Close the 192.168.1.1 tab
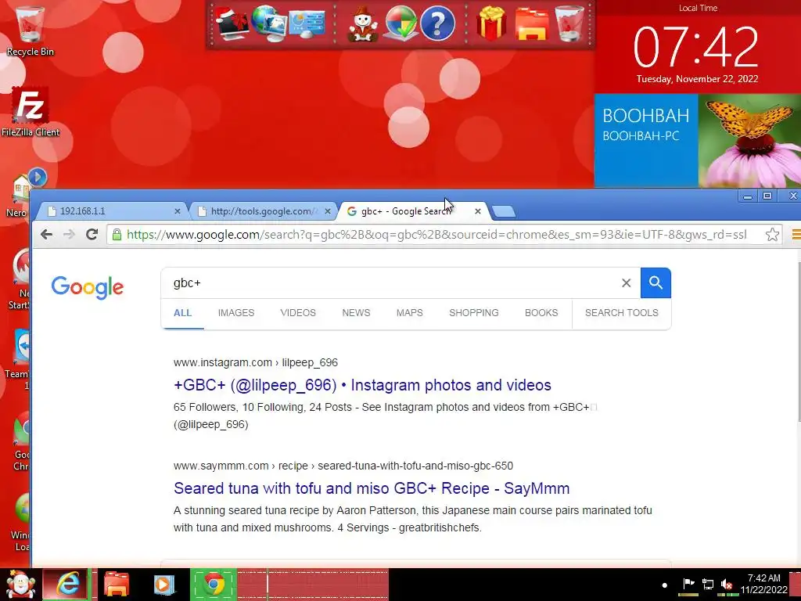The image size is (801, 601). [x=178, y=211]
